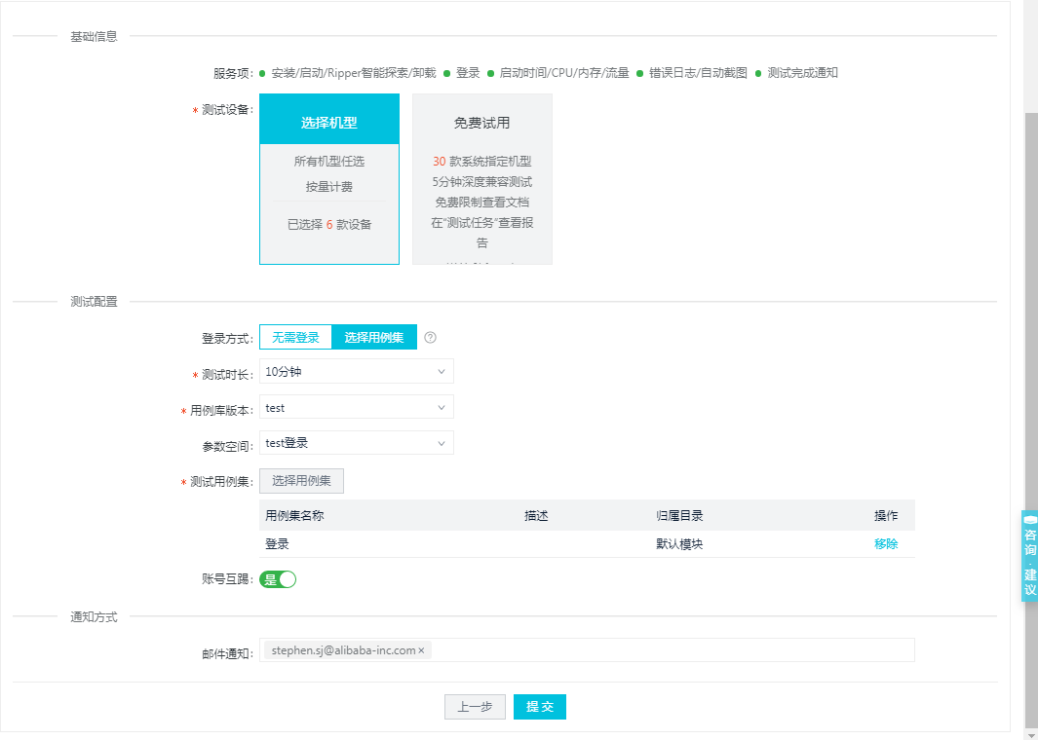Switch login mode to 无需登录
The image size is (1038, 740).
[x=294, y=336]
